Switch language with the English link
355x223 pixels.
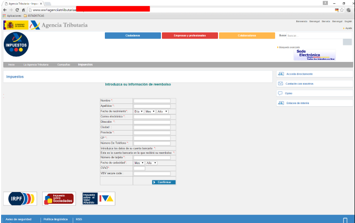348,21
